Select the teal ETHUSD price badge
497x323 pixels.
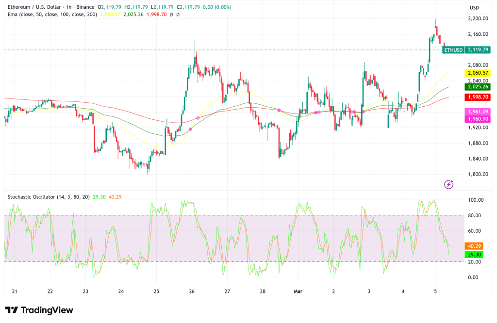pyautogui.click(x=454, y=50)
